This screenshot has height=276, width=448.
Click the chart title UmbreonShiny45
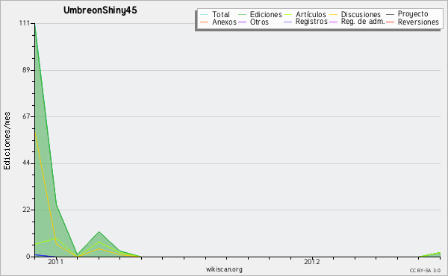coord(100,10)
